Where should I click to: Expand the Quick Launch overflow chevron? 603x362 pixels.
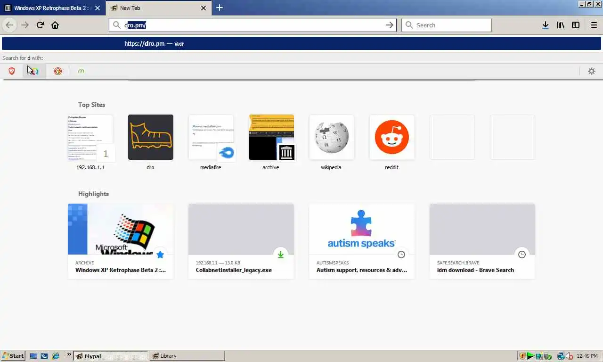point(69,354)
